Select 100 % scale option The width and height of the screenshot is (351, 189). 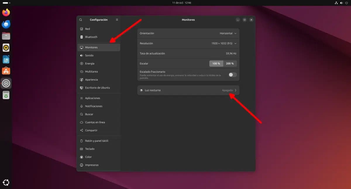pos(216,64)
